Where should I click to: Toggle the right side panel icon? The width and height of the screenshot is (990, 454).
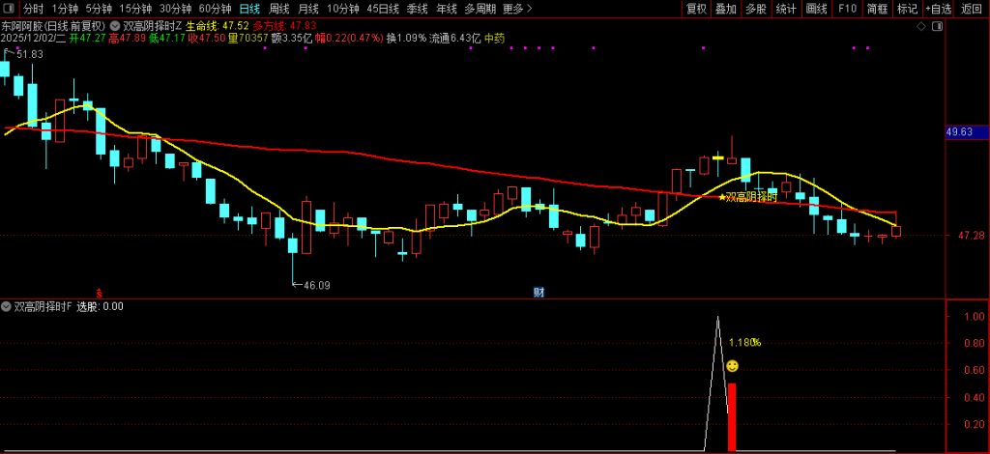click(x=938, y=26)
